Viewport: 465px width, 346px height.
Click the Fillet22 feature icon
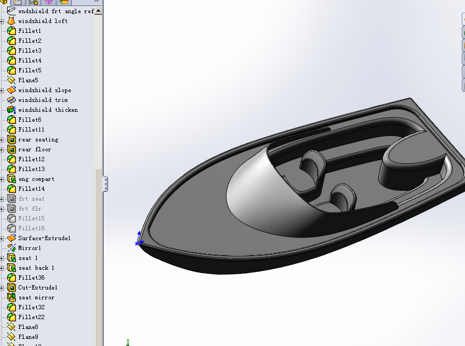[12, 317]
